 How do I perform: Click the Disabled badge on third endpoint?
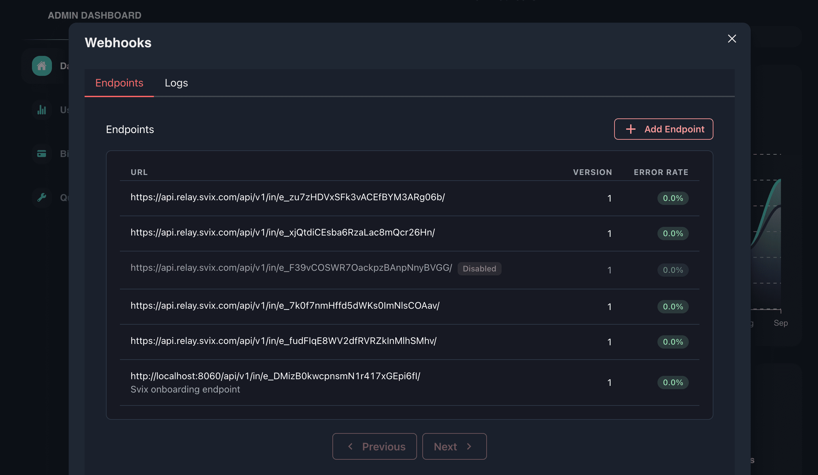[478, 269]
